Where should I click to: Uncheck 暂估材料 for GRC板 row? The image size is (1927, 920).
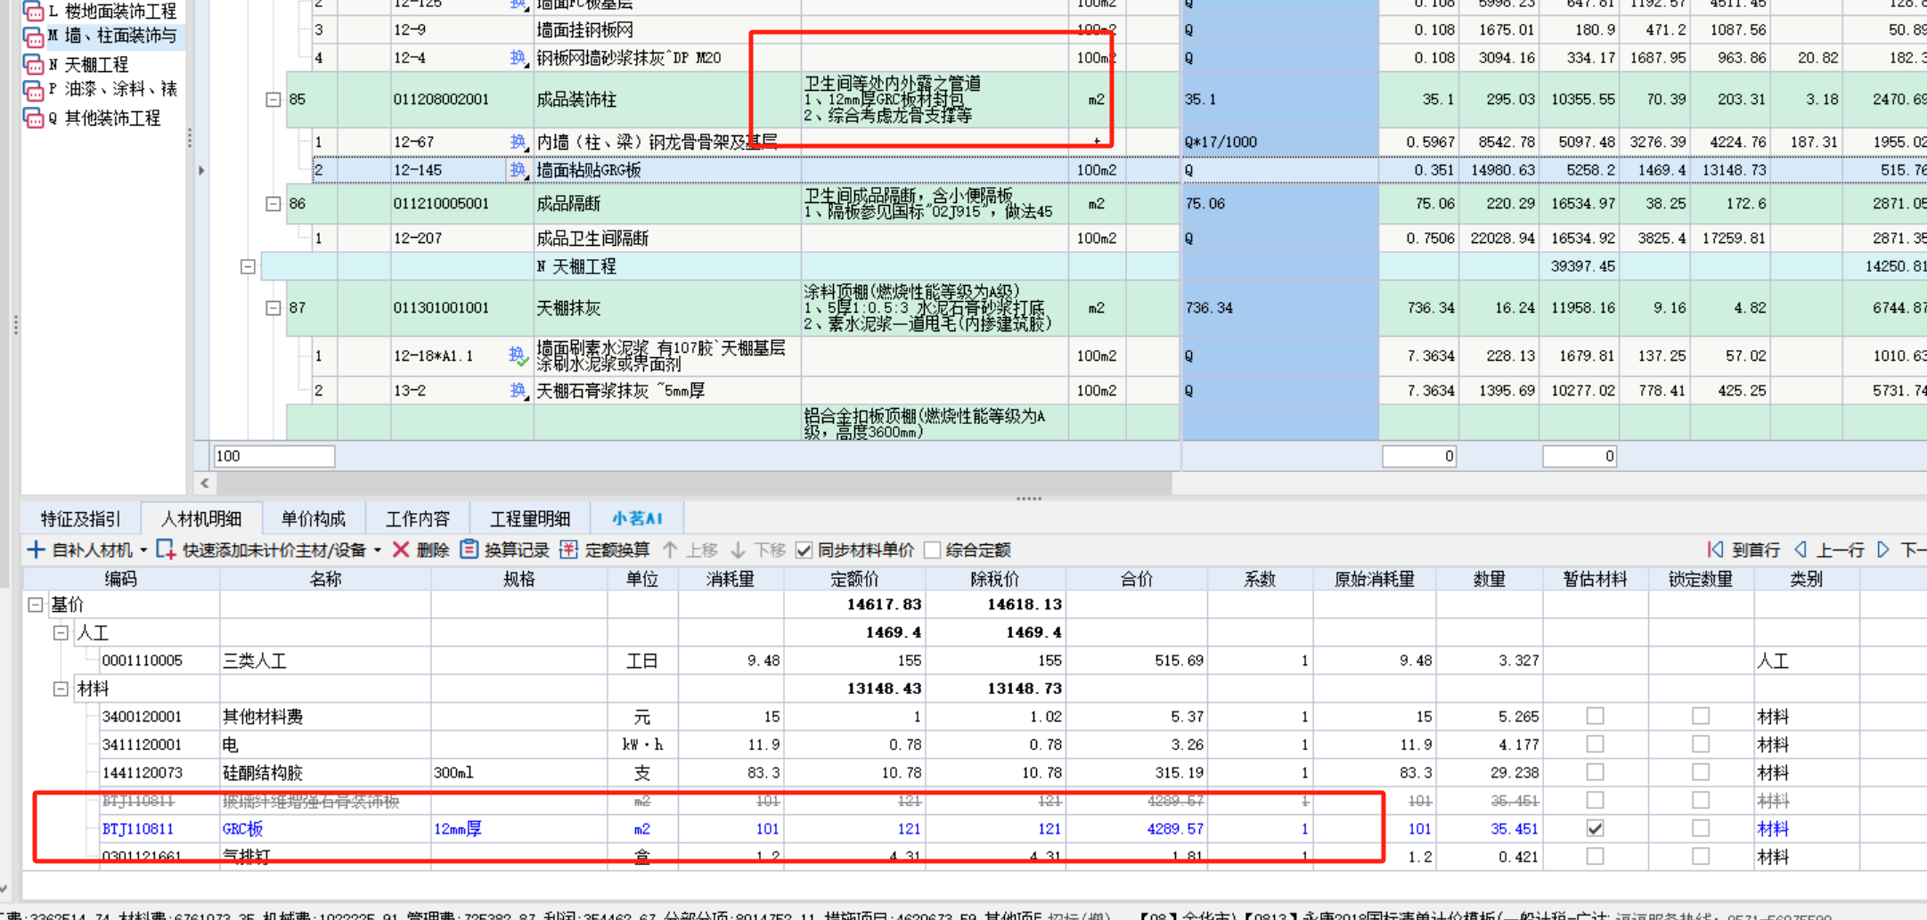1595,828
